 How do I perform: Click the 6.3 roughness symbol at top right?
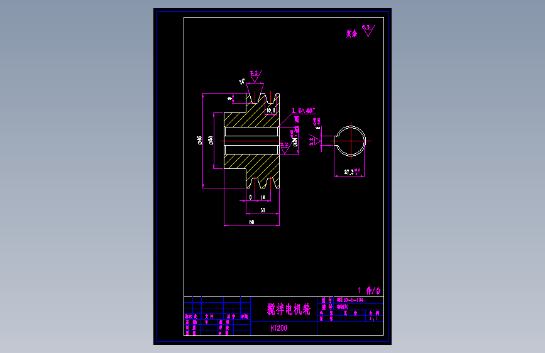coord(368,31)
